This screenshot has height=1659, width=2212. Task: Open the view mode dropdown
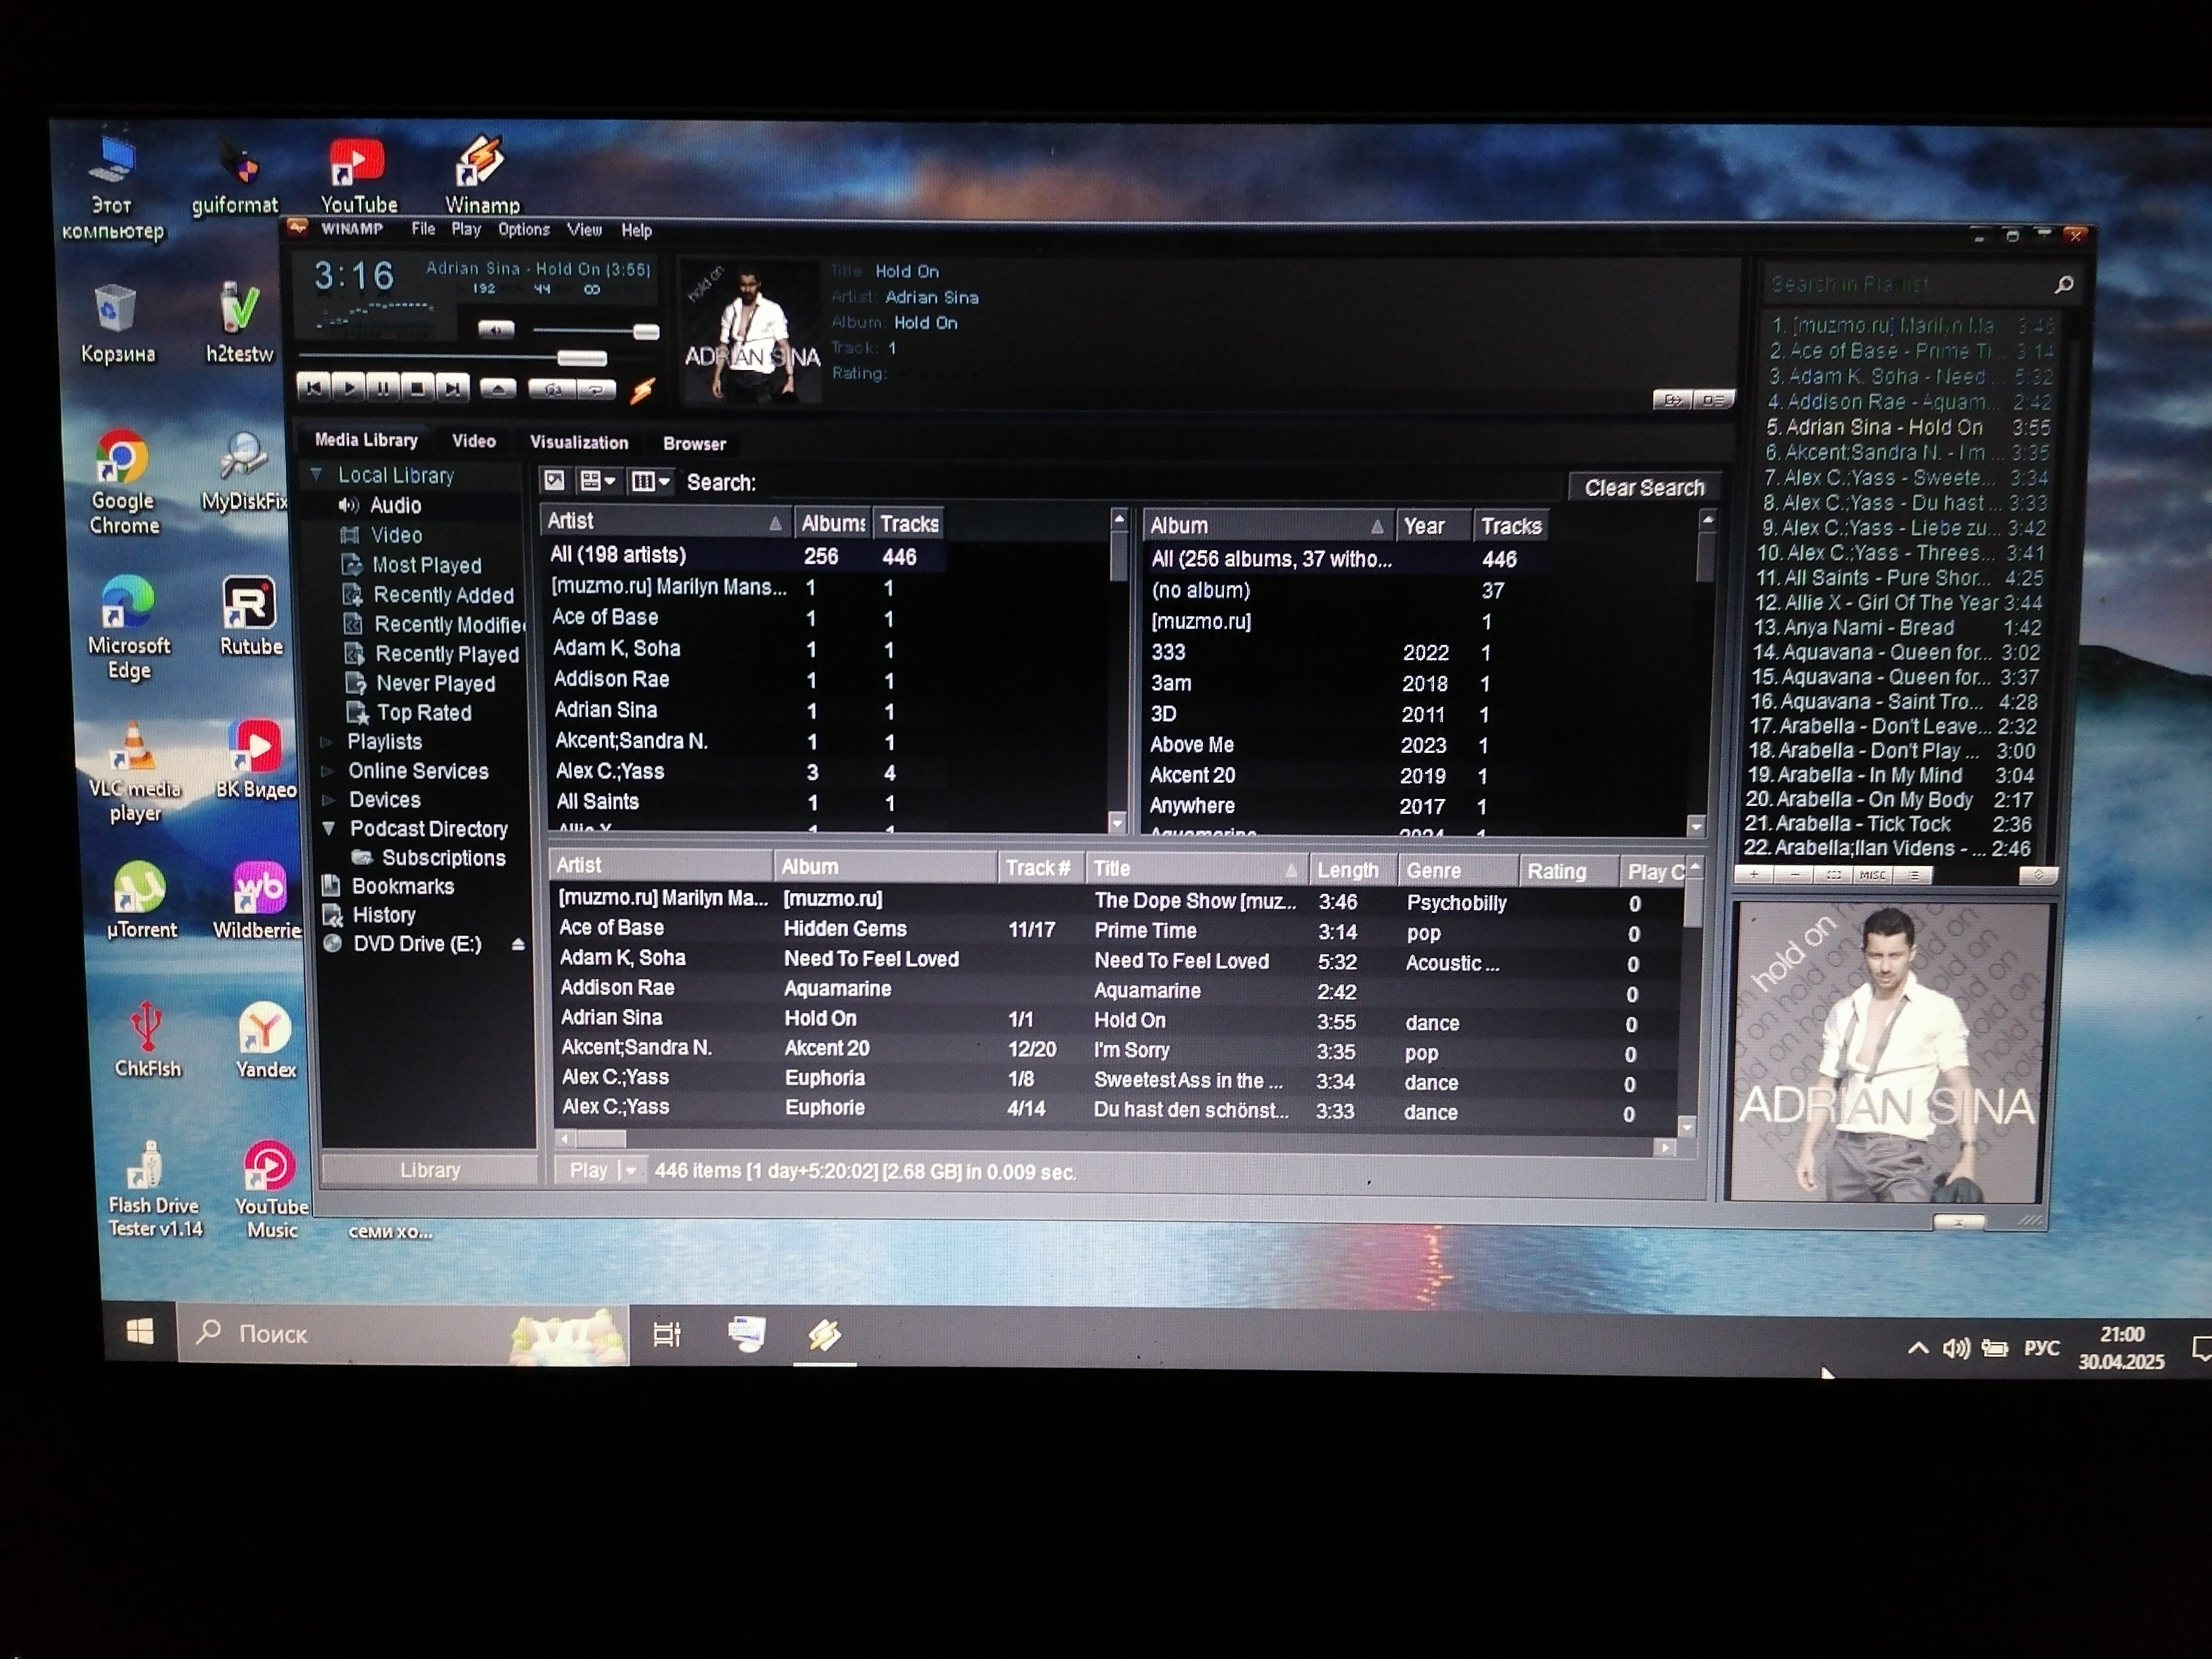click(598, 481)
